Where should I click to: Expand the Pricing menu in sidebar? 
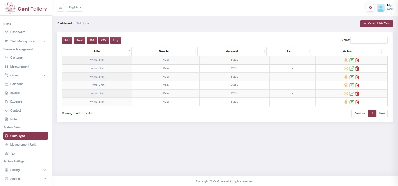[25, 170]
